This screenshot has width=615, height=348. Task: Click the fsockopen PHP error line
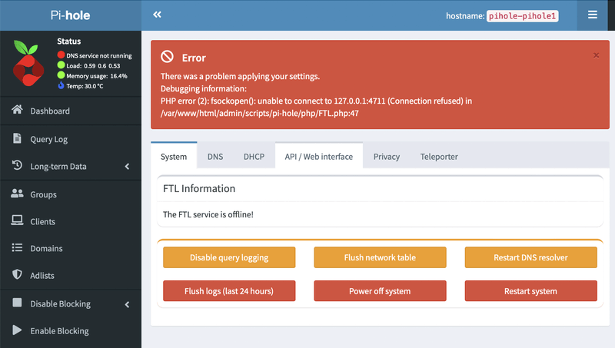point(316,101)
